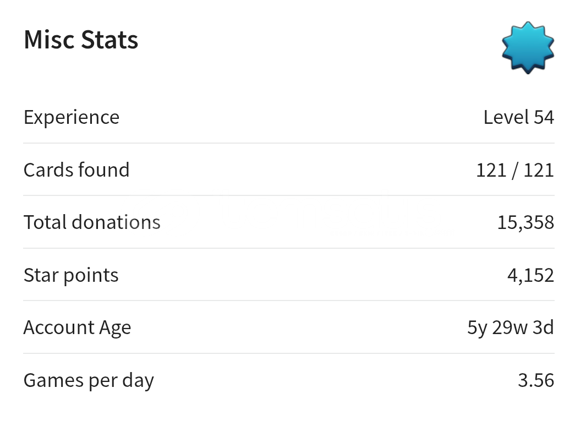575x426 pixels.
Task: Click the divider line below Account Age row
Action: tap(288, 353)
